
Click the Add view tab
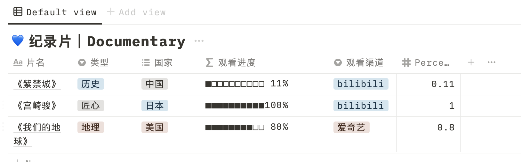pos(136,12)
